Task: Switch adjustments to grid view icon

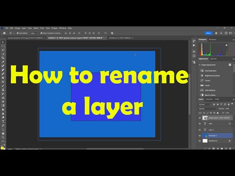Action: 230,65
